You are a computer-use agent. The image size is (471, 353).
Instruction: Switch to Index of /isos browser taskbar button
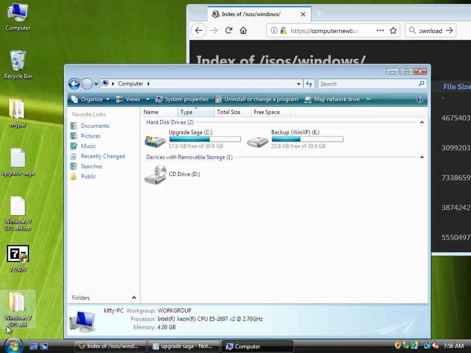coord(110,346)
